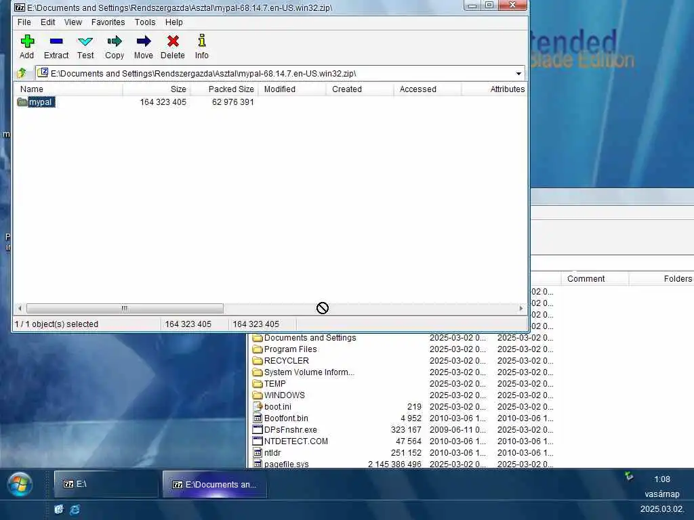This screenshot has height=520, width=694.
Task: Open the Tools menu
Action: point(145,22)
